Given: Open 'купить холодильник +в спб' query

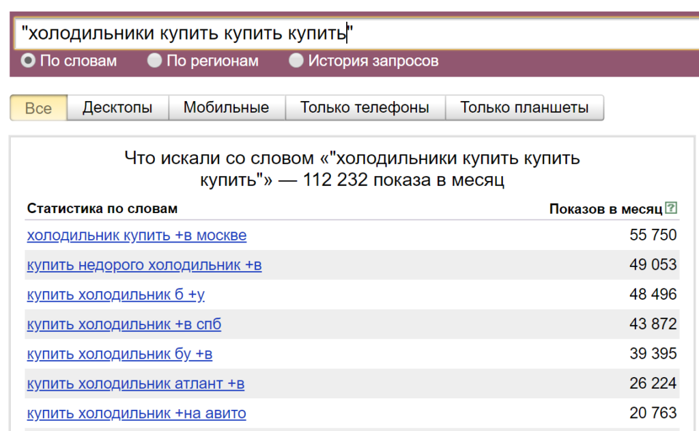Looking at the screenshot, I should click(124, 324).
